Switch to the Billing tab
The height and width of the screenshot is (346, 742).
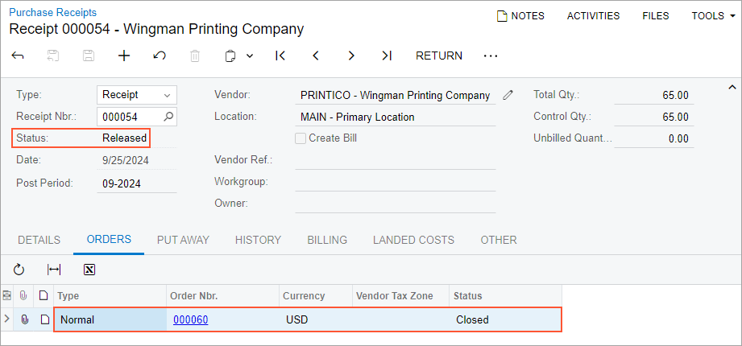point(327,240)
